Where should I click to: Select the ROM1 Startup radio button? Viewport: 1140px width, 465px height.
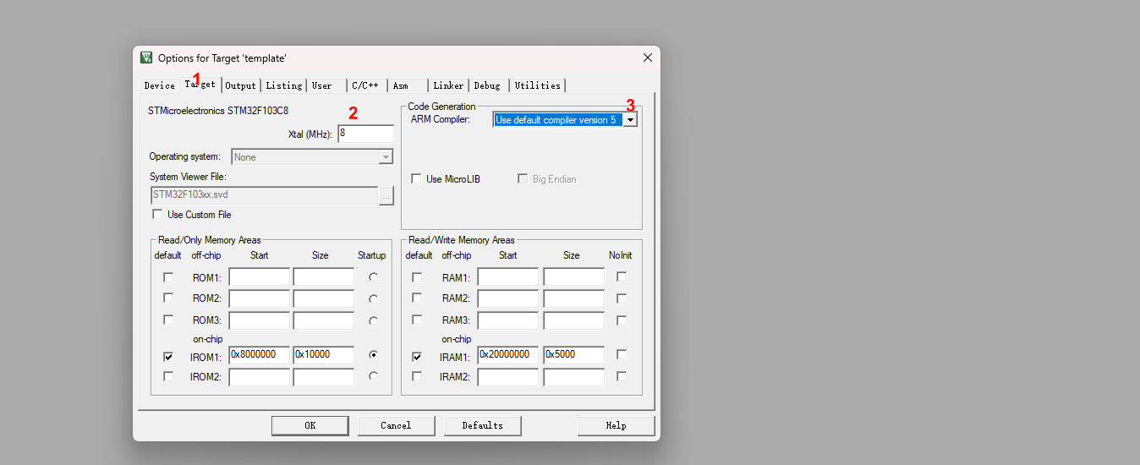coord(373,277)
